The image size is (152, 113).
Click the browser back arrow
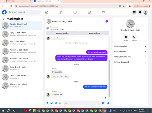3,6
